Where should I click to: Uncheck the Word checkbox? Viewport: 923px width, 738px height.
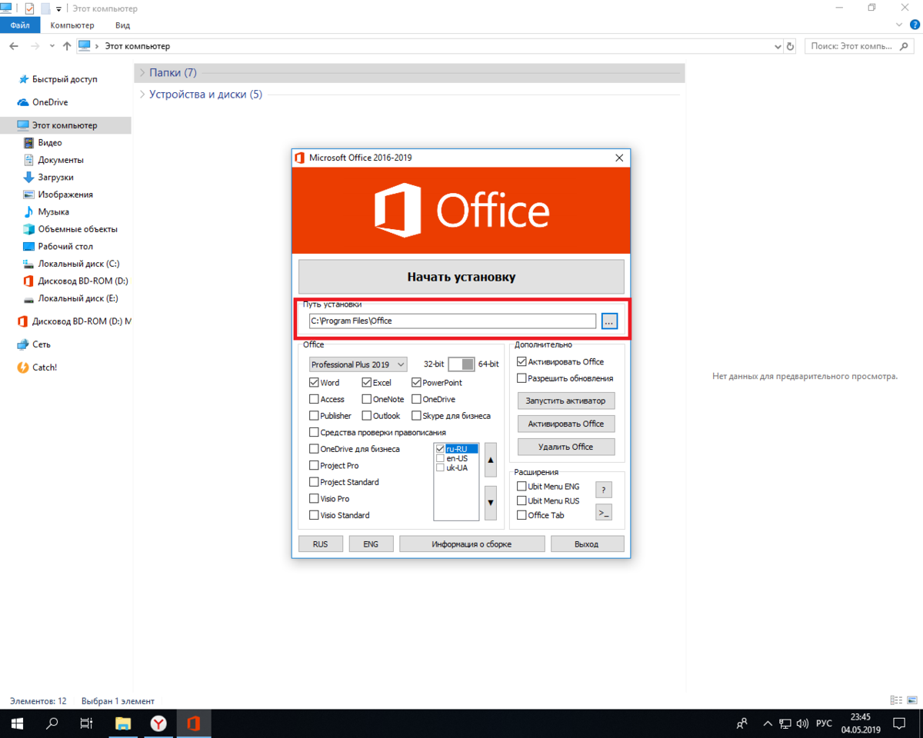314,382
